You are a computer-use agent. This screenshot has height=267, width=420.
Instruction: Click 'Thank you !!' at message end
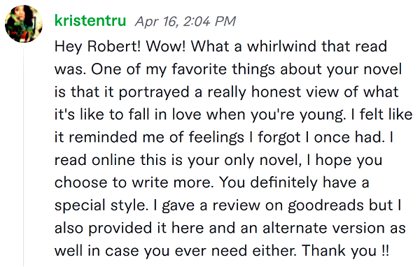pyautogui.click(x=345, y=251)
